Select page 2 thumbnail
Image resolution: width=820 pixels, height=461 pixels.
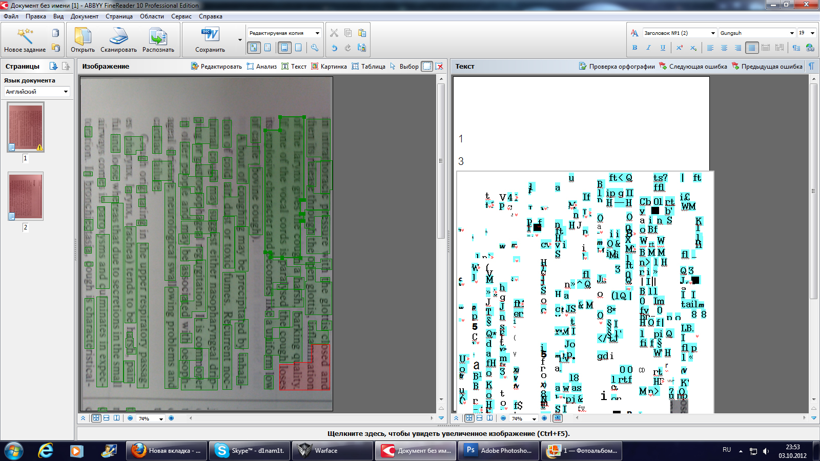[26, 196]
